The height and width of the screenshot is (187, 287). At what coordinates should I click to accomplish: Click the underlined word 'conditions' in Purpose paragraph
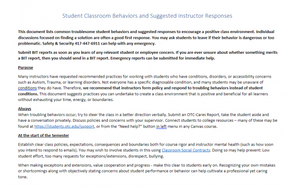coord(27,87)
